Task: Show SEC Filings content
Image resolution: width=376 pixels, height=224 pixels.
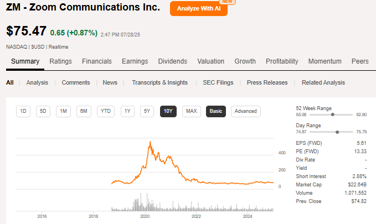Action: 217,82
